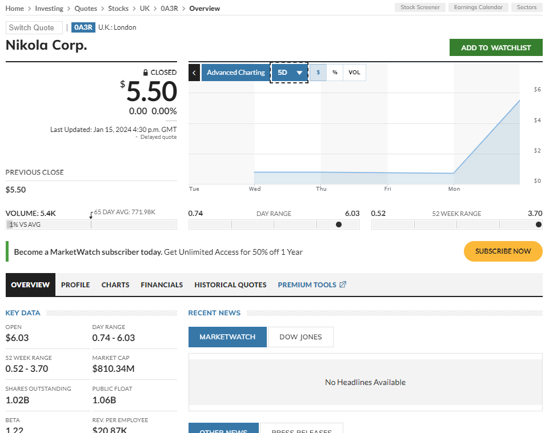Open Advanced Charting
This screenshot has width=553, height=433.
pos(235,73)
